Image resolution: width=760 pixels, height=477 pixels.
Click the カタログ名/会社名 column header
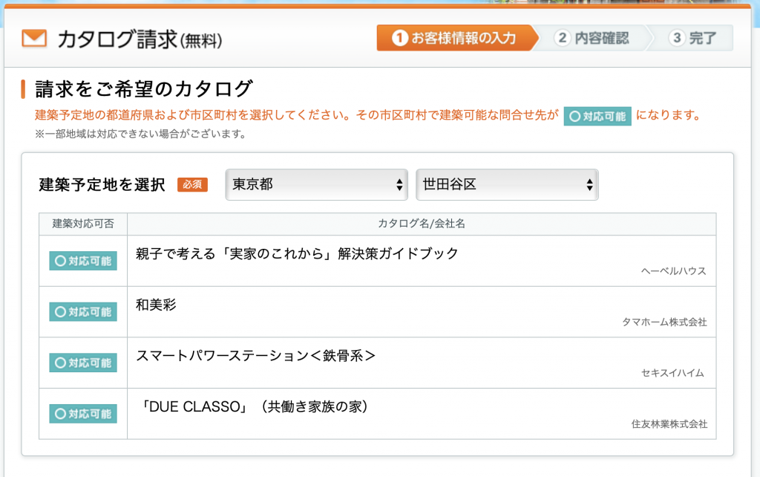point(422,224)
